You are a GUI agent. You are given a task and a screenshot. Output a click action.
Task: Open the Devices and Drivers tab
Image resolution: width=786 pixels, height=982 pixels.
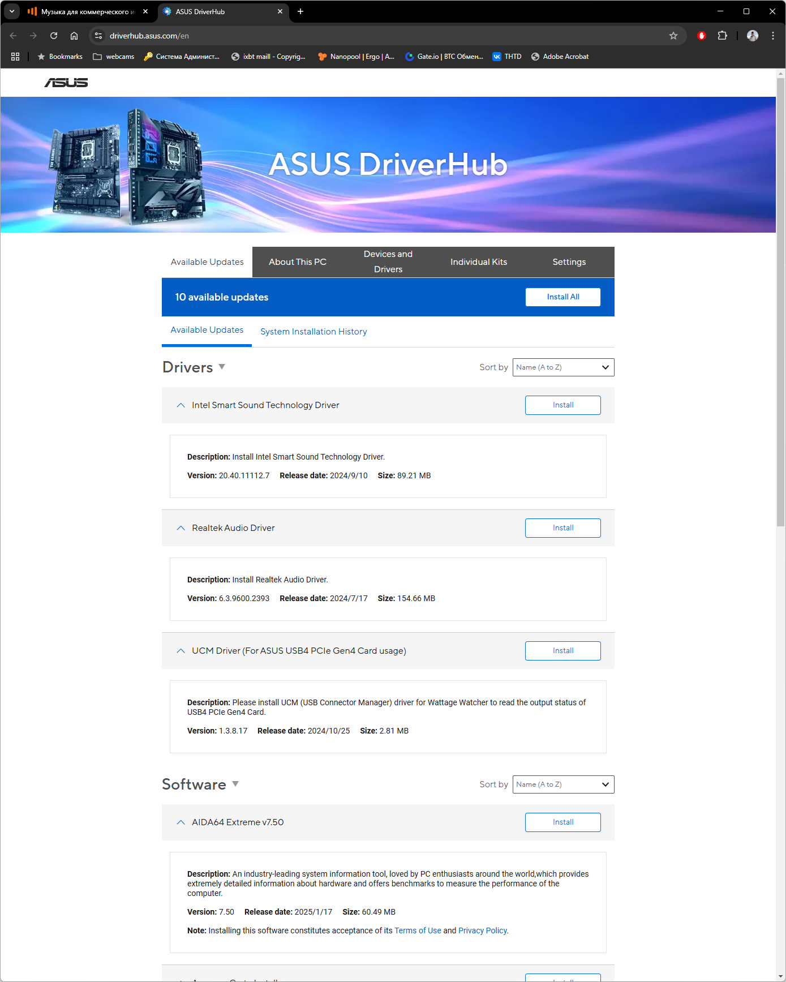coord(388,262)
